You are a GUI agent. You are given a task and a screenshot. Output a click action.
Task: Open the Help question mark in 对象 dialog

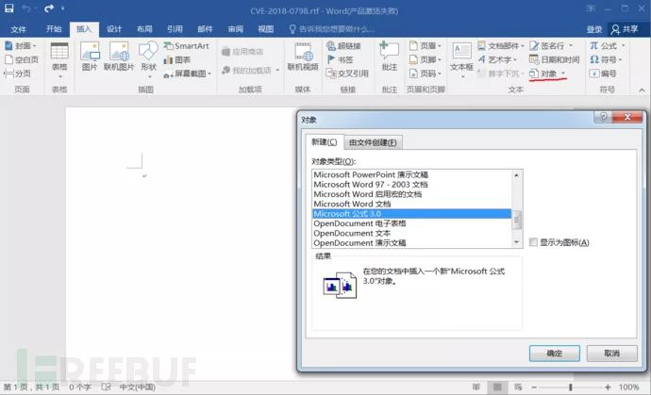click(x=603, y=117)
